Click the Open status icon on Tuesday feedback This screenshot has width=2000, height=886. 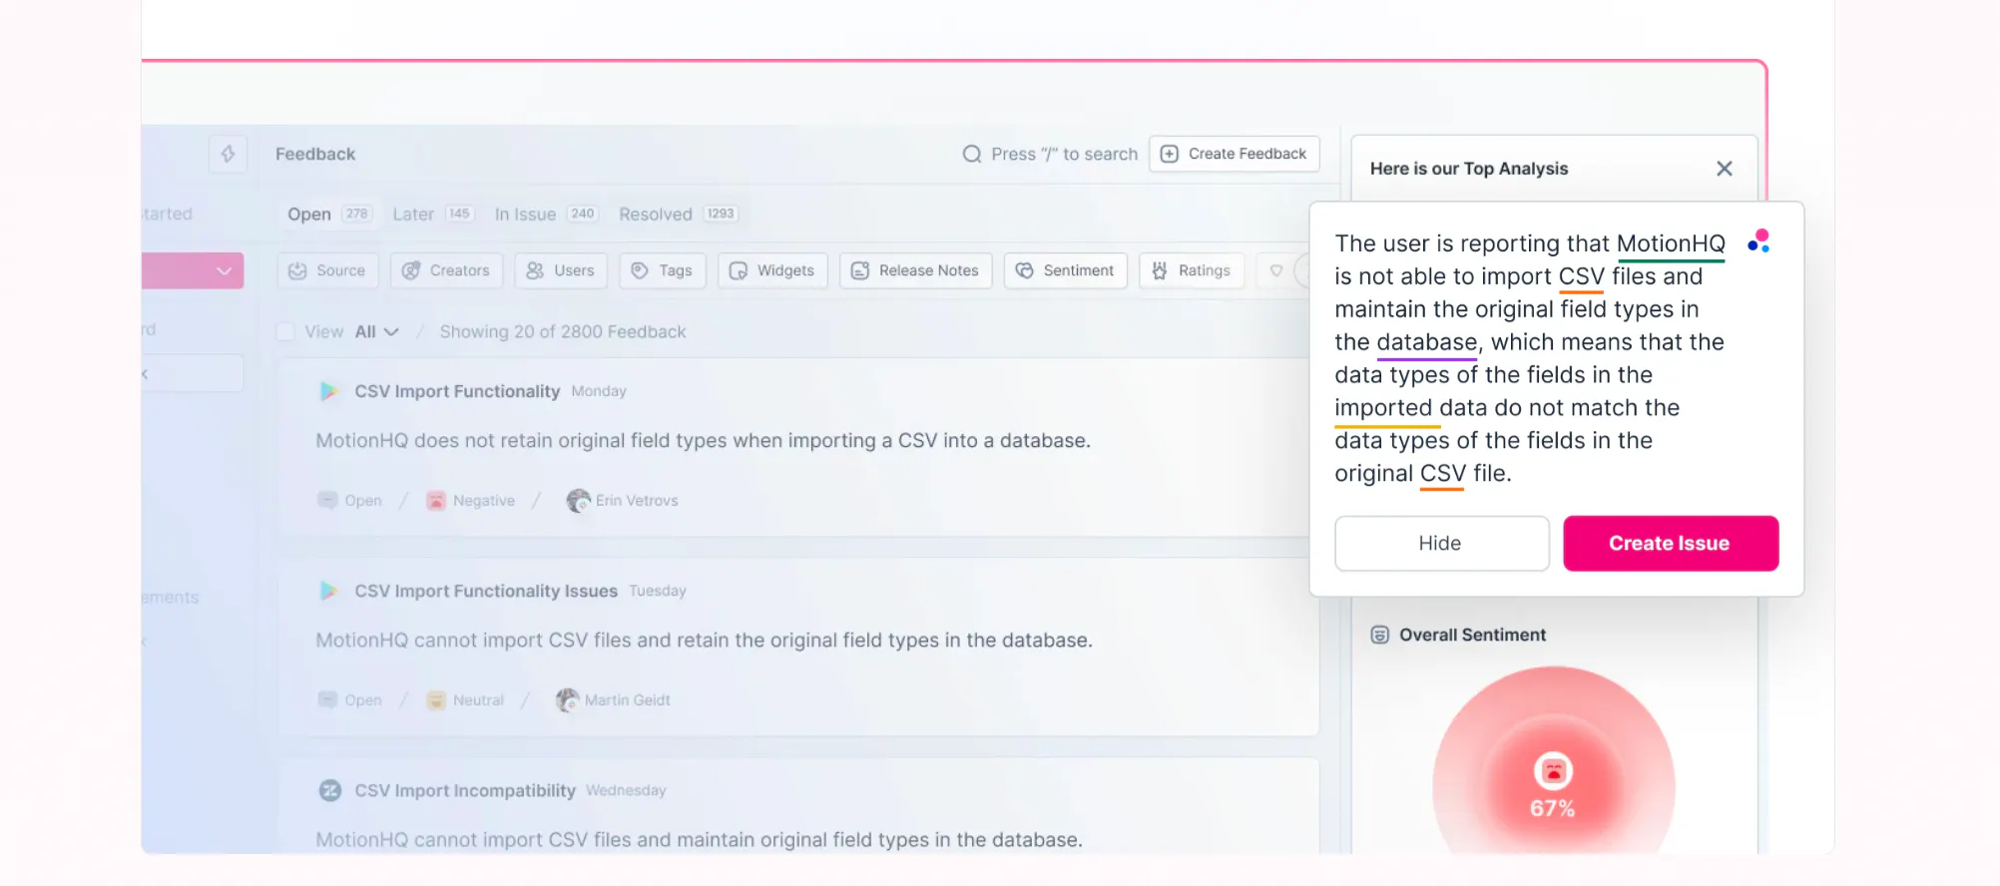[327, 699]
